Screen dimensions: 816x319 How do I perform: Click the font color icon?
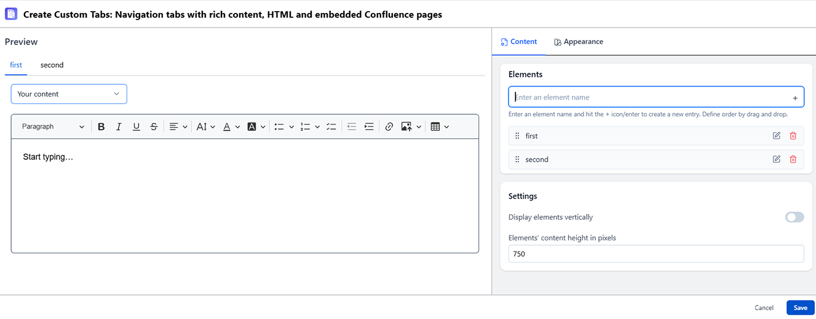[x=227, y=127]
